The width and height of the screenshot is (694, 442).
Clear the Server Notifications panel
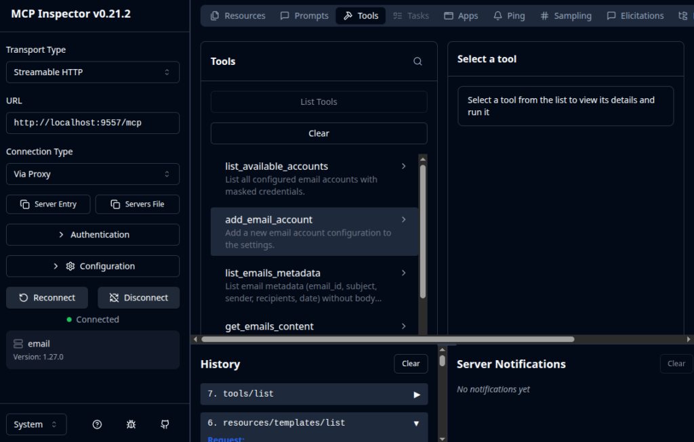click(676, 363)
